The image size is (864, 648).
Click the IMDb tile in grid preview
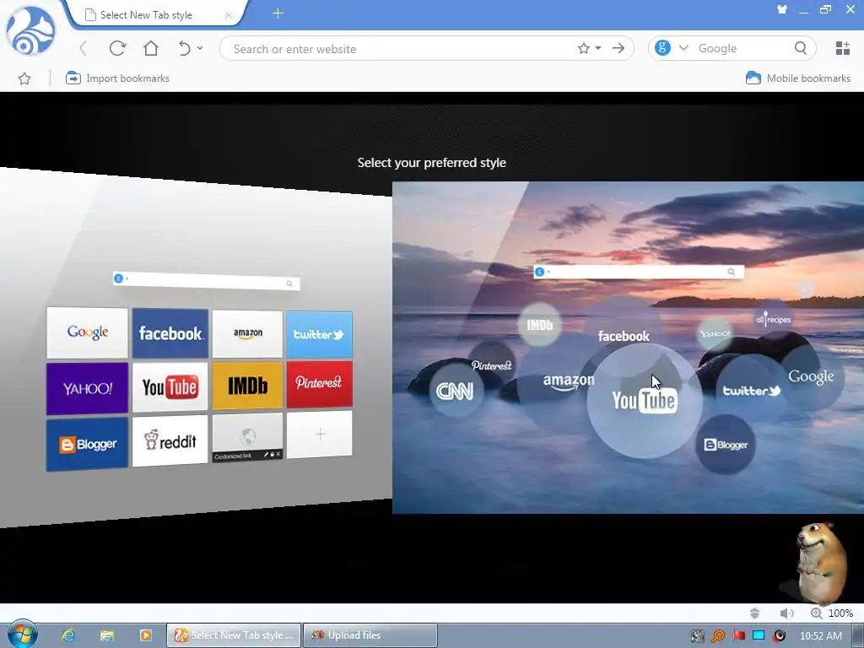247,386
